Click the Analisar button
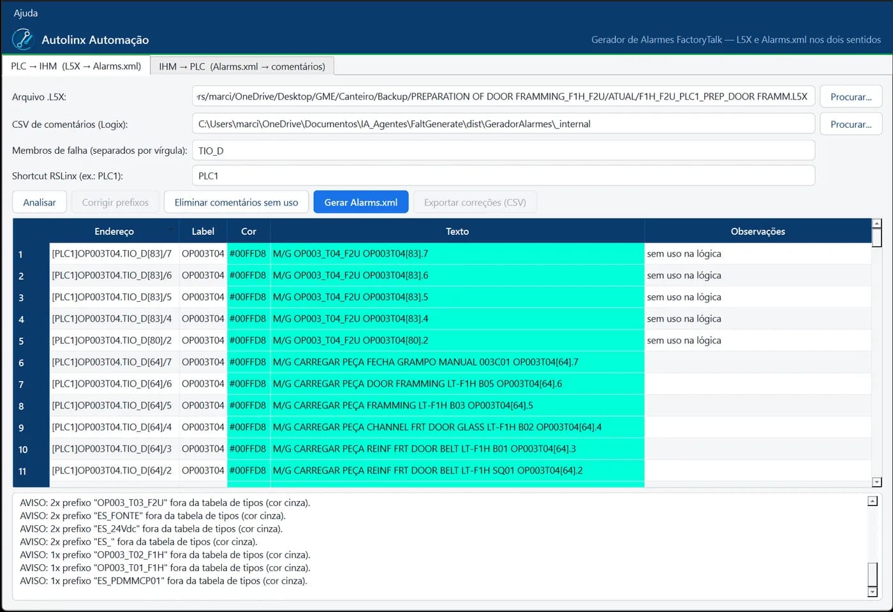The image size is (893, 612). click(40, 202)
